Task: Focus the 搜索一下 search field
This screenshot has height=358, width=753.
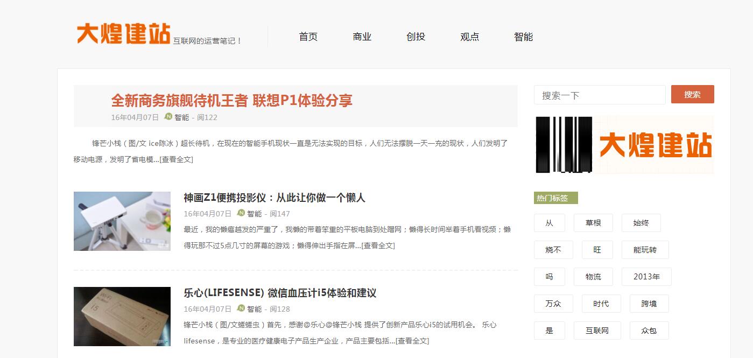Action: pyautogui.click(x=600, y=95)
